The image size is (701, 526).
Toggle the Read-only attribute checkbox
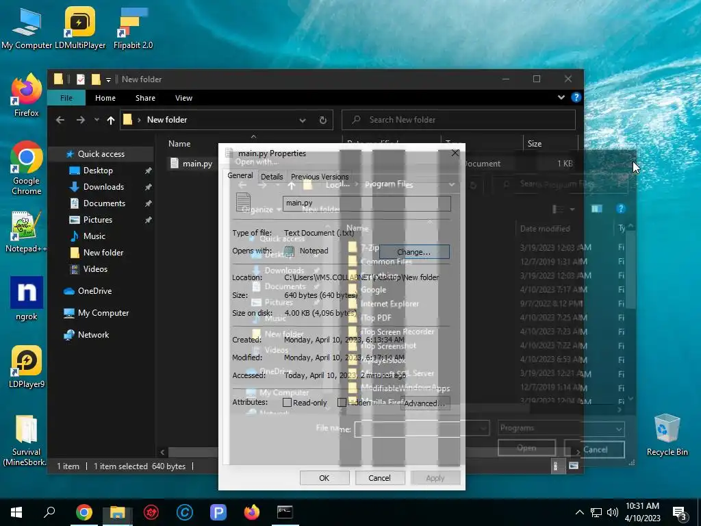point(287,403)
